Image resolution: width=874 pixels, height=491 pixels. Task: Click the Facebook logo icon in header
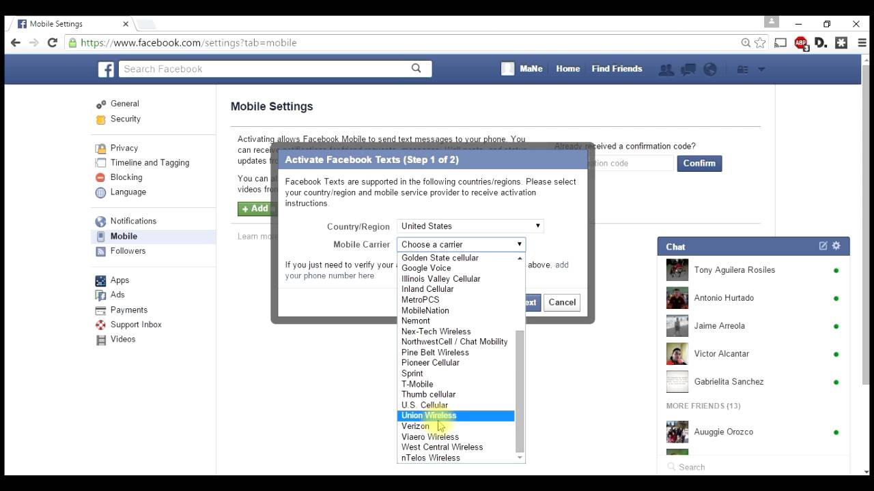pos(106,69)
